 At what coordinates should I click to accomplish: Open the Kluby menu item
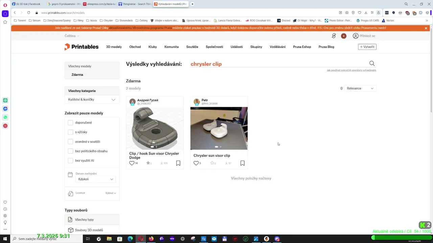[153, 47]
